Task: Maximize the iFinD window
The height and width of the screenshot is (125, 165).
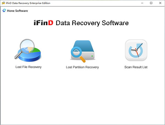Action: click(x=151, y=3)
